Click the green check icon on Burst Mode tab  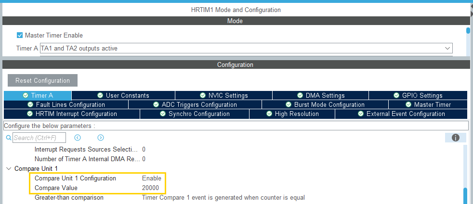coord(289,104)
